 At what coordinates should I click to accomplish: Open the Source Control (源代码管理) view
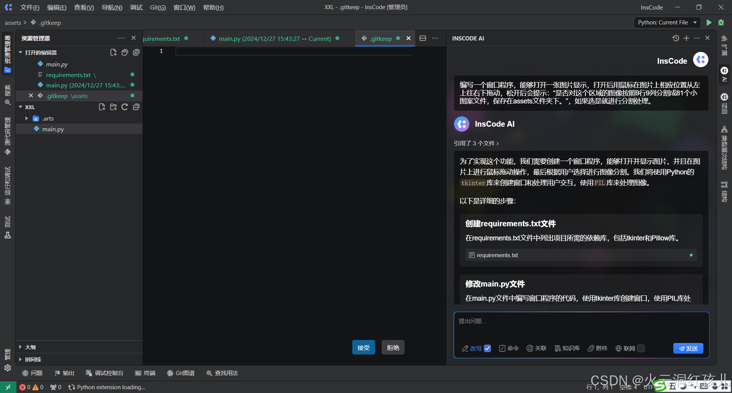[x=8, y=136]
